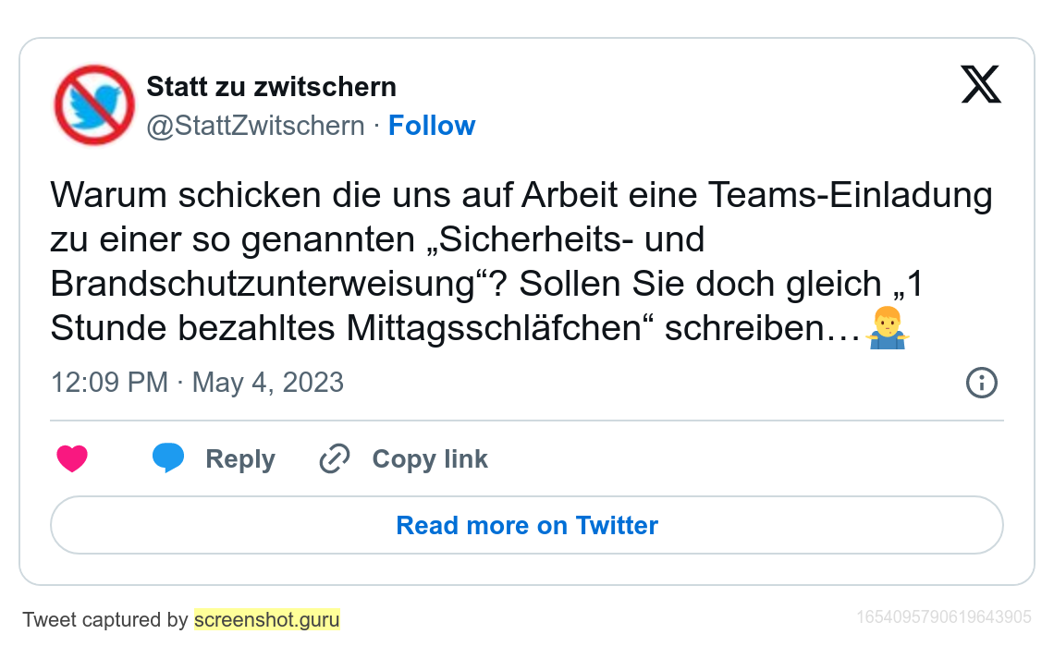
Task: Open the tweet info circle icon
Action: tap(981, 383)
